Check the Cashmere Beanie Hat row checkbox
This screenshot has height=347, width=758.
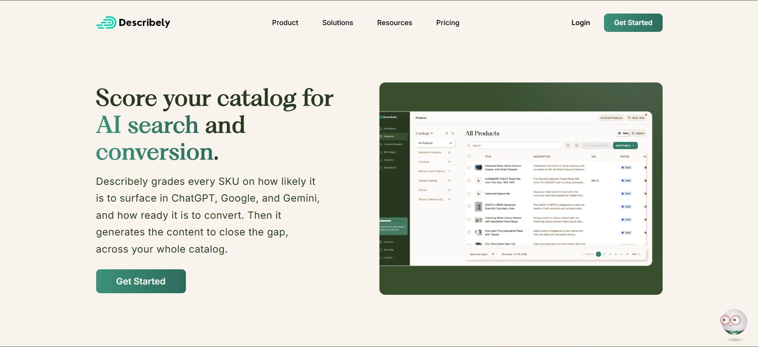[x=469, y=194]
